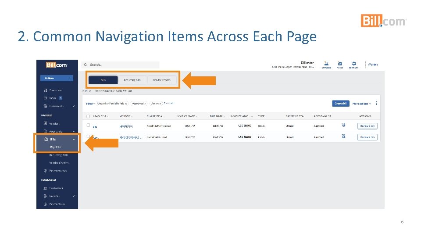The height and width of the screenshot is (237, 421).
Task: Click the E Richter account name
Action: click(x=307, y=63)
